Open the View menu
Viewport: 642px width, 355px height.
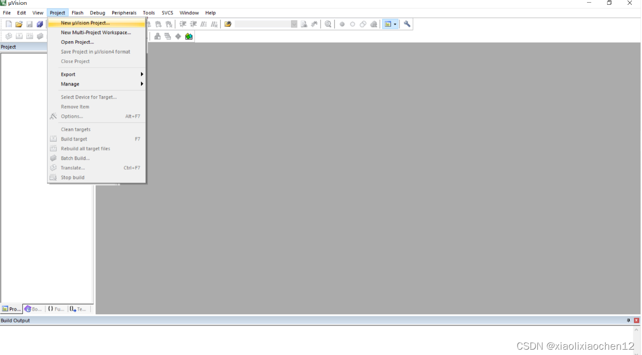pyautogui.click(x=38, y=13)
